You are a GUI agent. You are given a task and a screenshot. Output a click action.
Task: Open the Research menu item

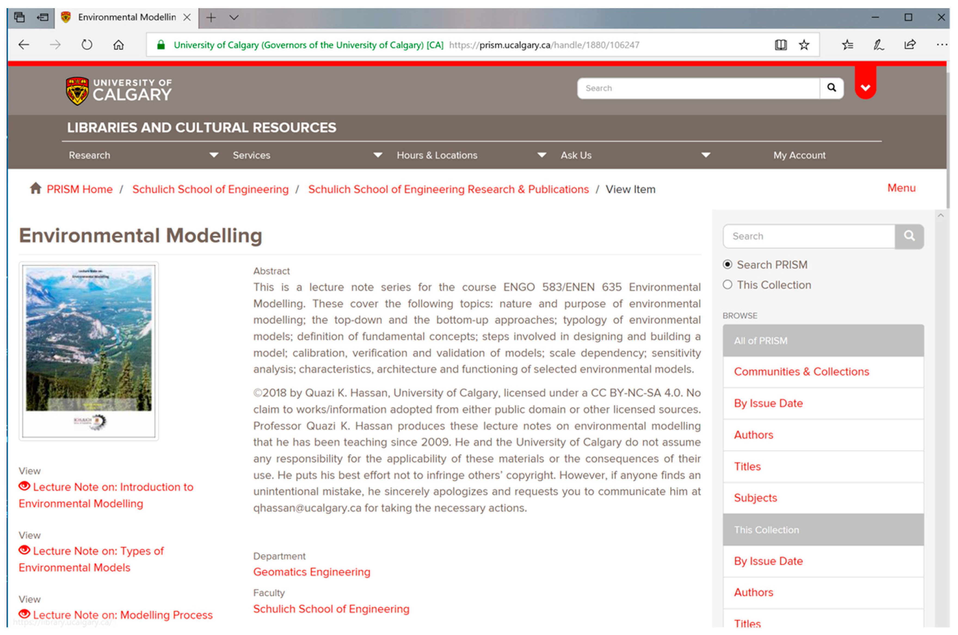point(90,155)
